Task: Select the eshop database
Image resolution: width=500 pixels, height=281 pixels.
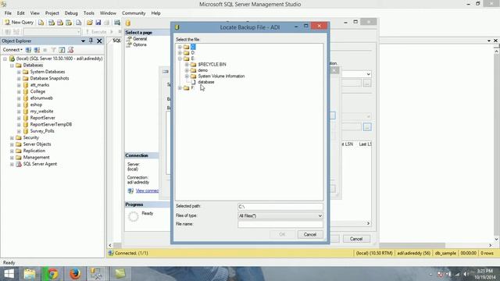Action: tap(36, 105)
